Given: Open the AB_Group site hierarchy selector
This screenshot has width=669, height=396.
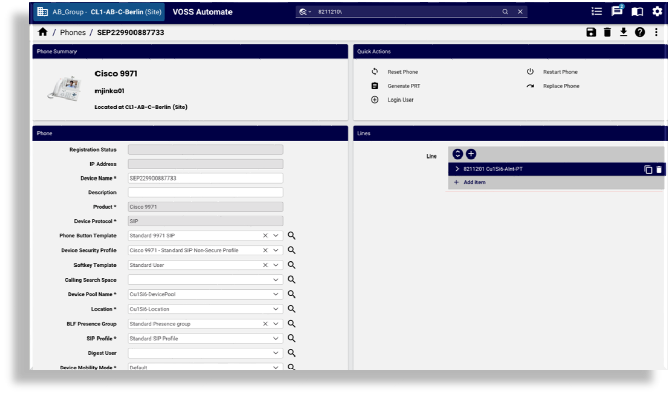Looking at the screenshot, I should point(100,12).
